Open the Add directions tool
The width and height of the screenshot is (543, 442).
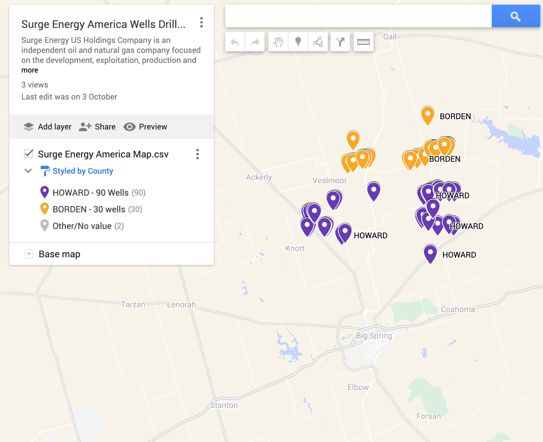[340, 42]
